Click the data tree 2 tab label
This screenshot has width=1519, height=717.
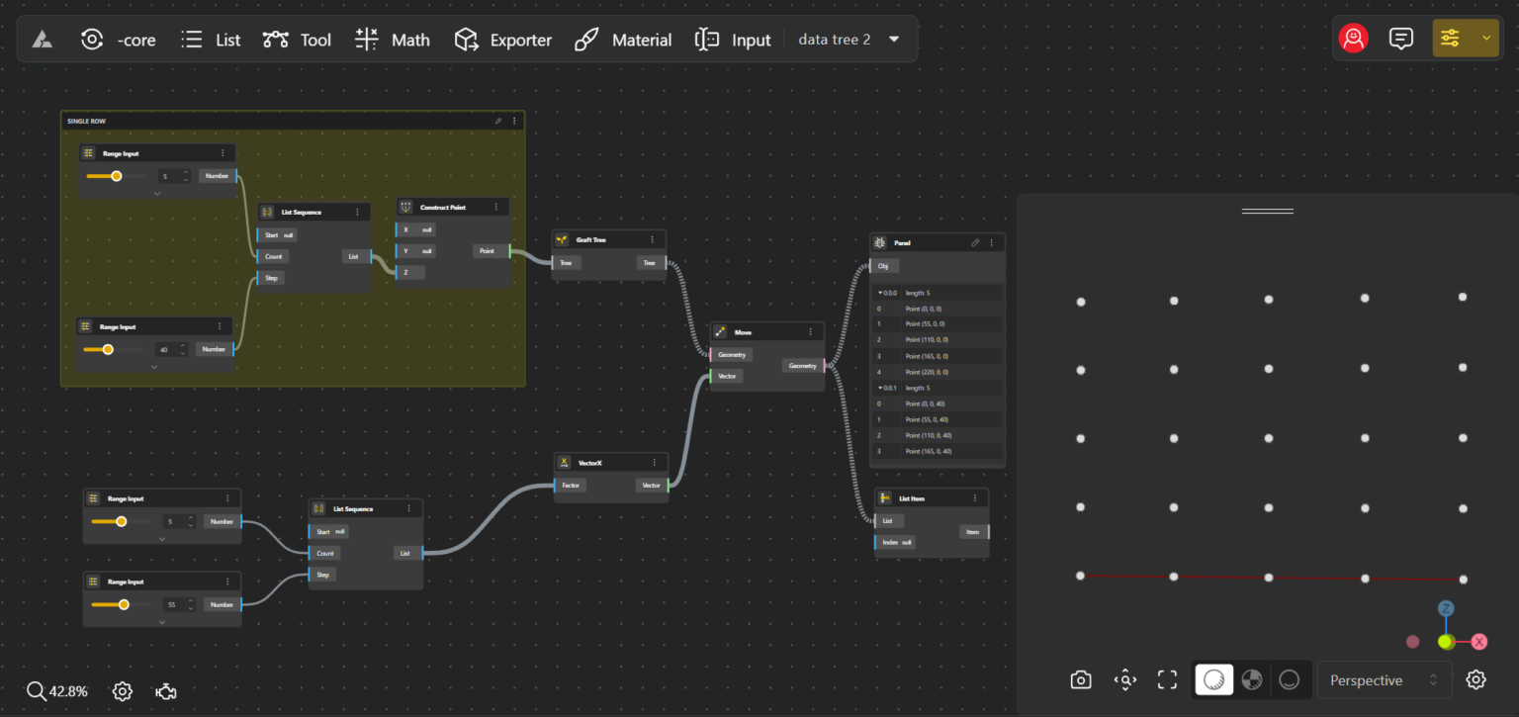pyautogui.click(x=835, y=39)
